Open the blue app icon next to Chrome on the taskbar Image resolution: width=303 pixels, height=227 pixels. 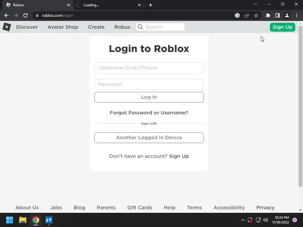49,220
